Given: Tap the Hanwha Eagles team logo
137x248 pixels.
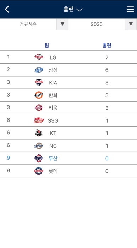Looking at the screenshot, I should [x=39, y=95].
